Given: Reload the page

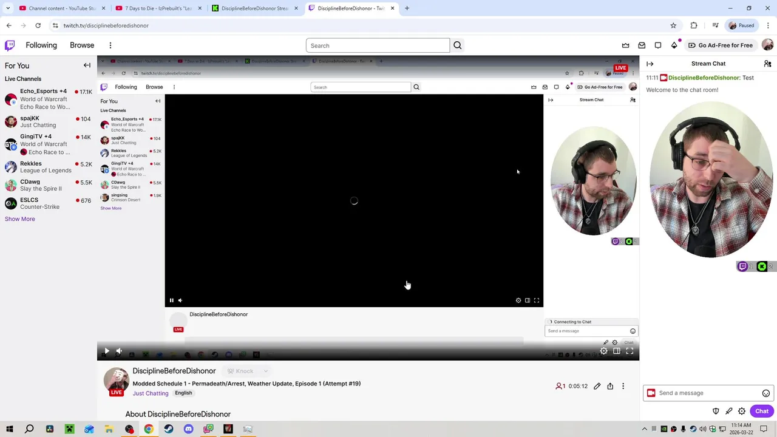Looking at the screenshot, I should [38, 25].
